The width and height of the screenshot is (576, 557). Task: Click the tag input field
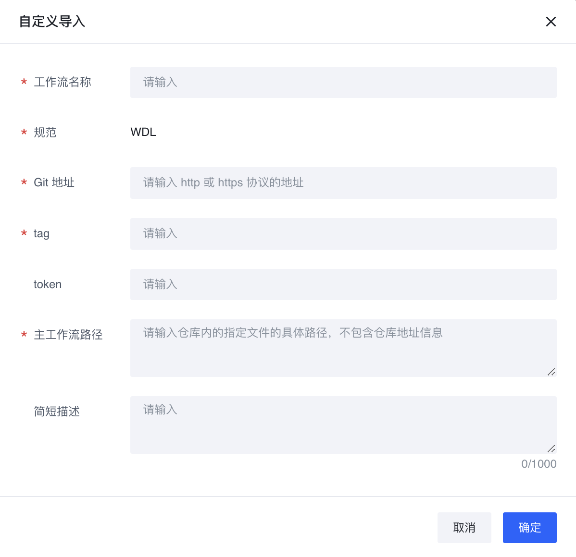point(343,234)
